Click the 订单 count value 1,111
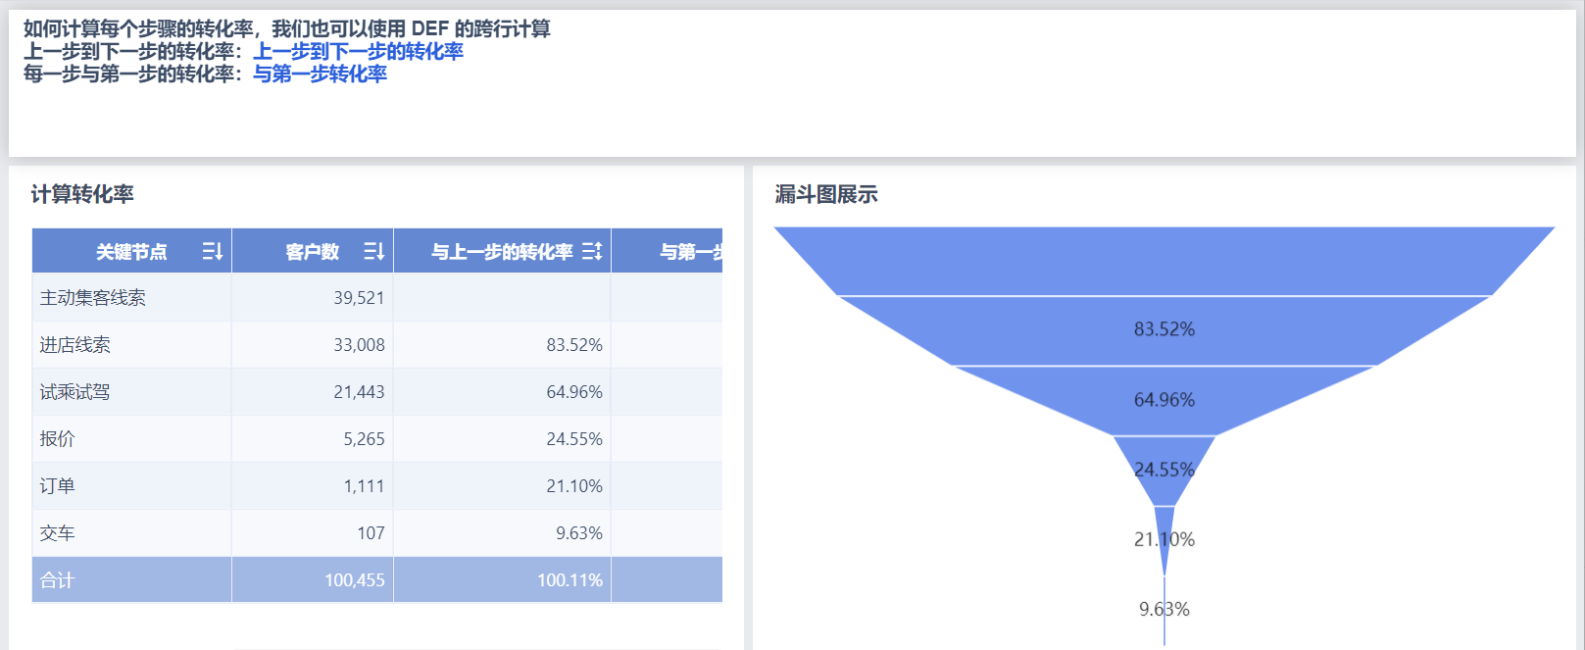 click(364, 486)
